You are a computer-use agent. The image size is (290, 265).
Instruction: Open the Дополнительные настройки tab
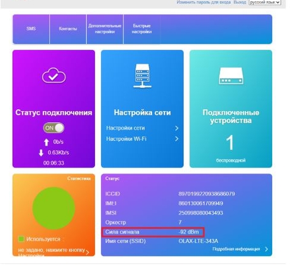pos(105,29)
